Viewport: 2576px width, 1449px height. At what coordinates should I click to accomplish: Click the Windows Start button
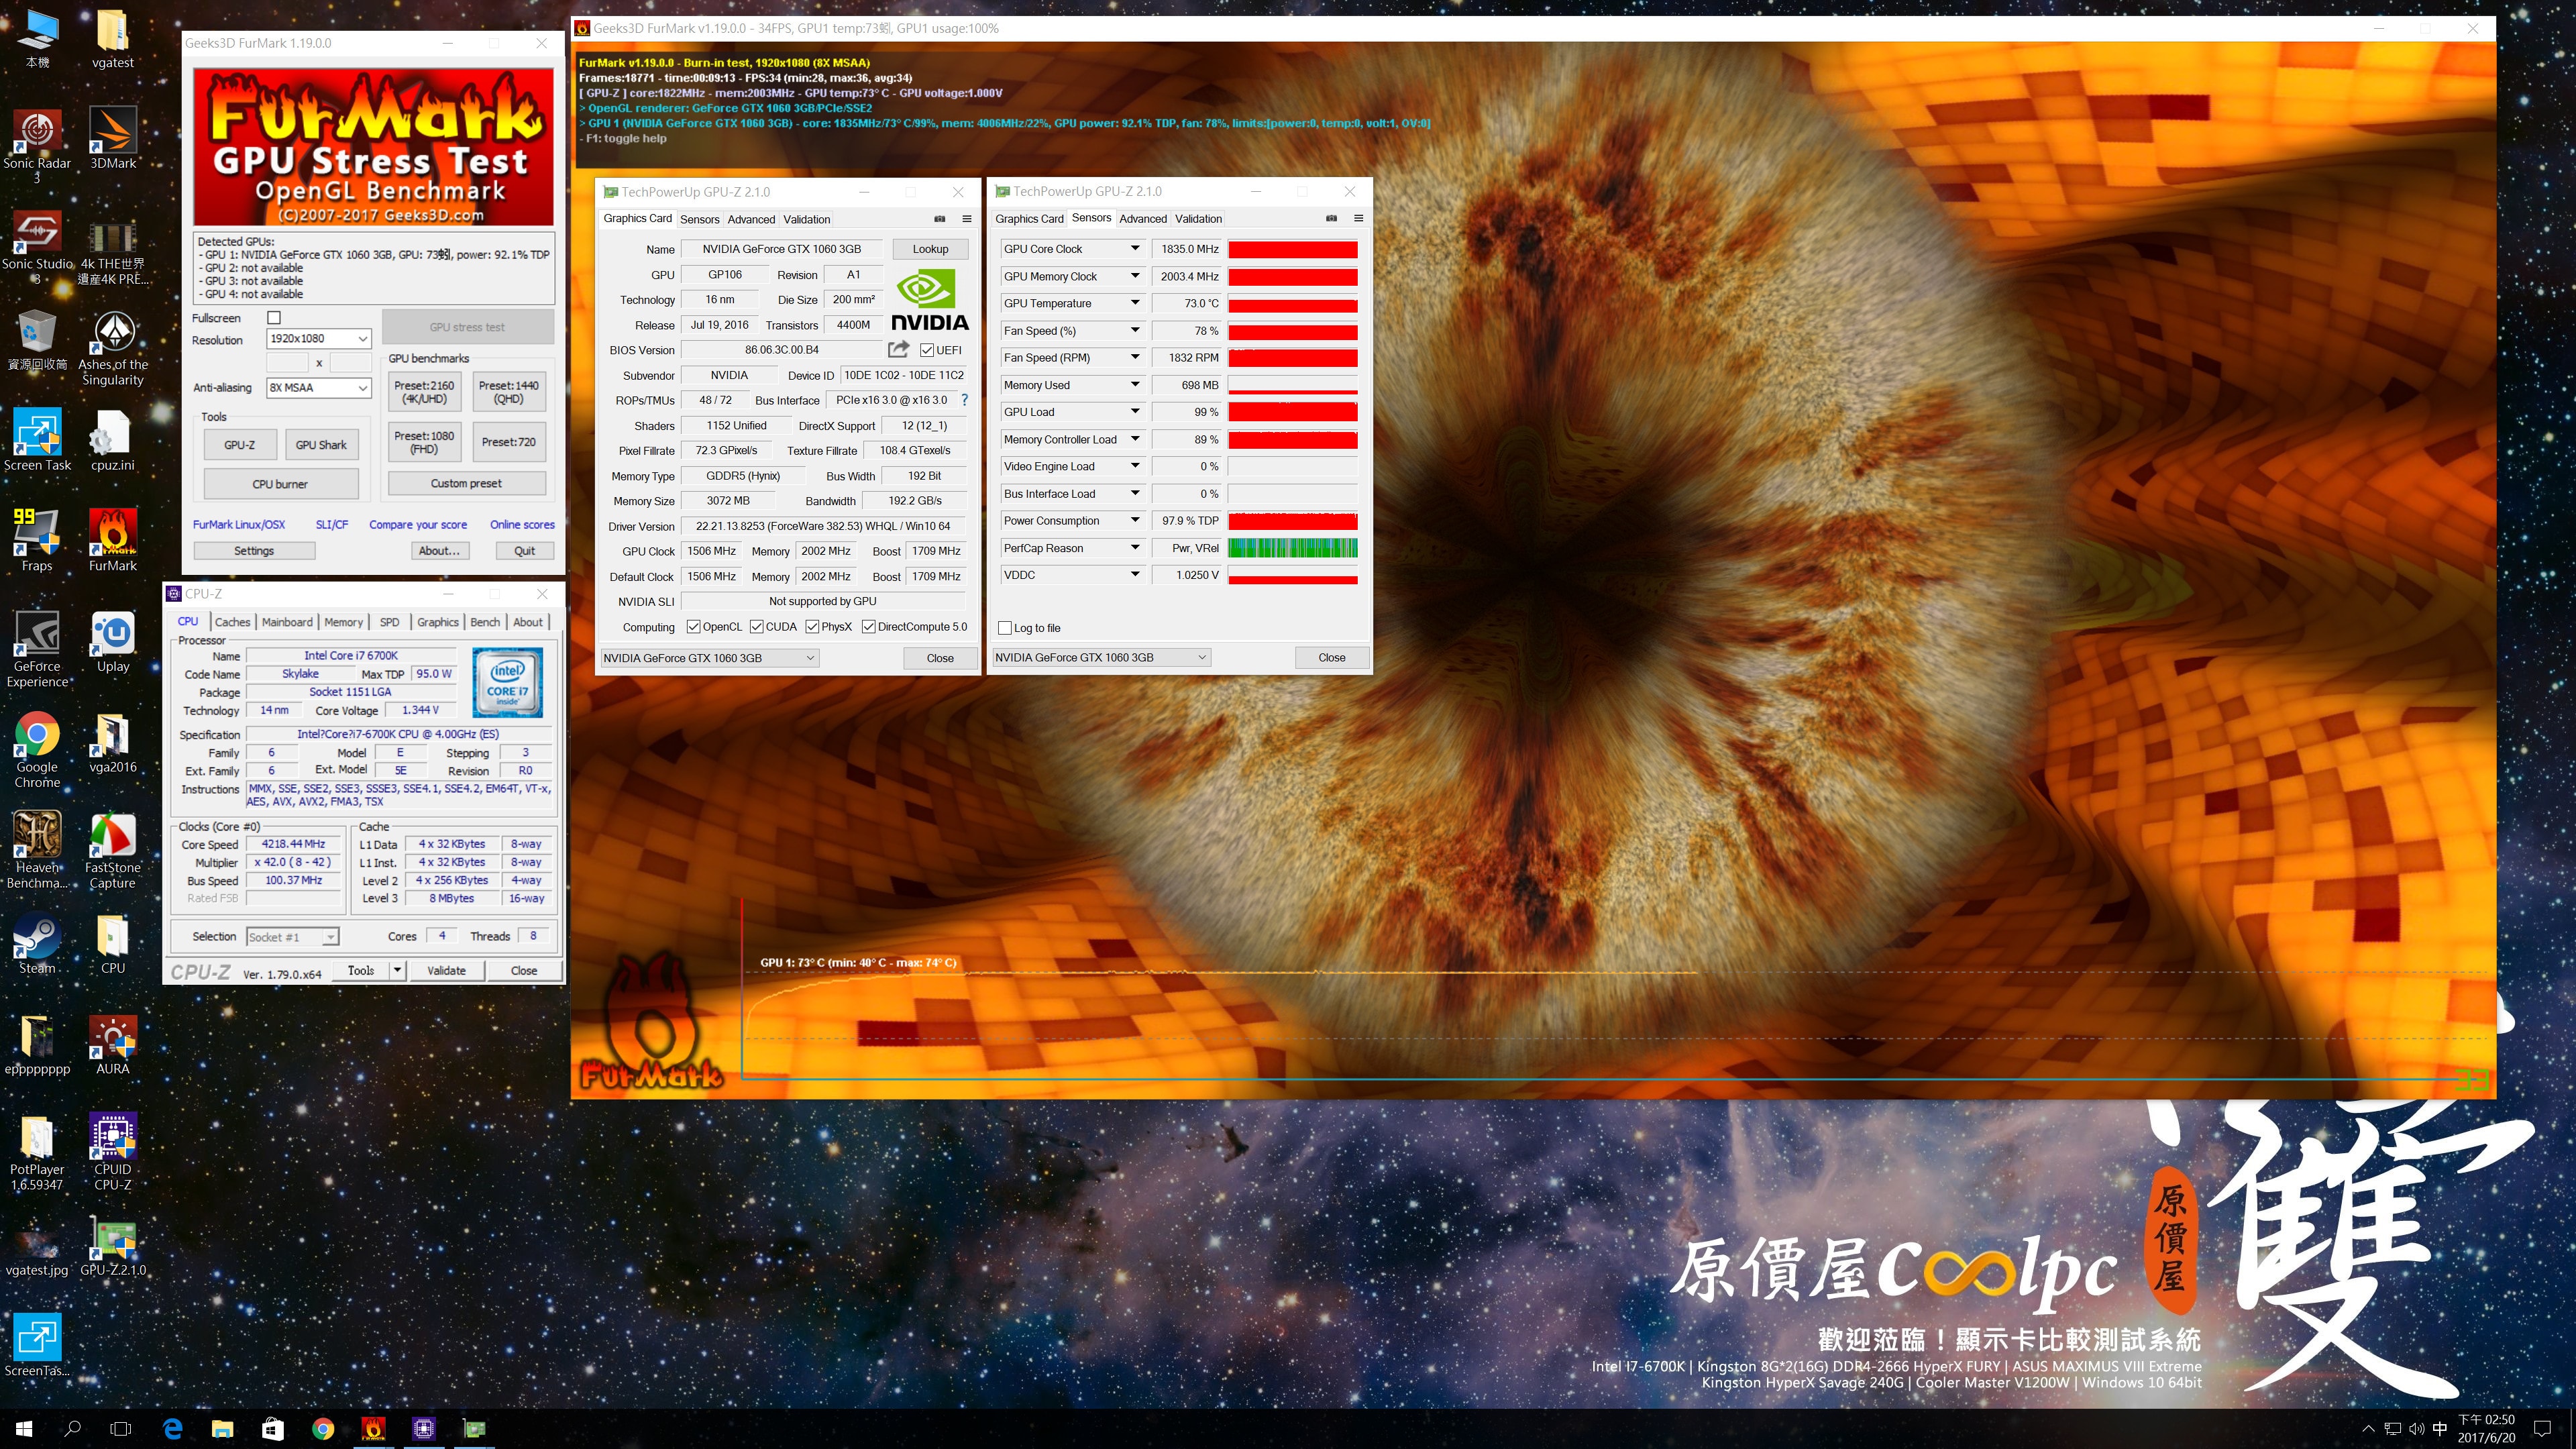tap(24, 1429)
